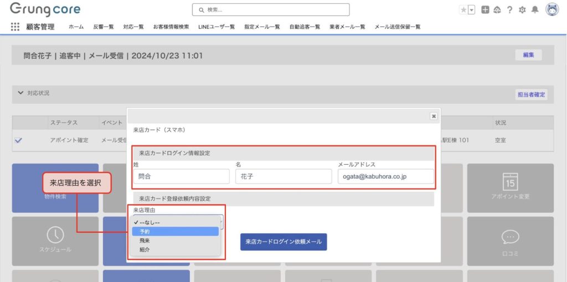This screenshot has height=282, width=567.
Task: Switch to the LINEユーザー一覧 tab
Action: click(x=217, y=27)
